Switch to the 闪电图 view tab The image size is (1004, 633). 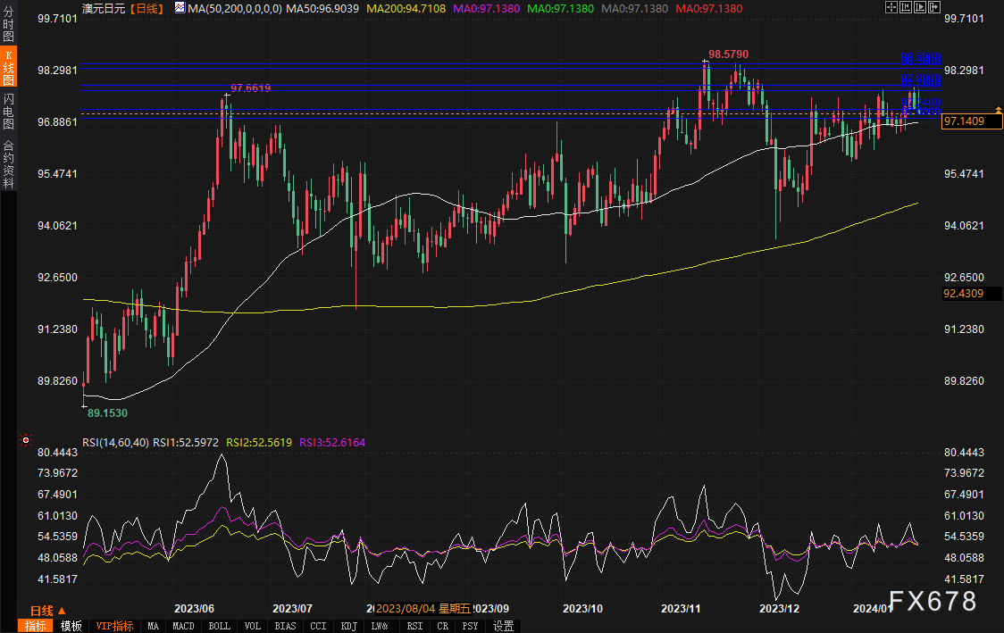click(x=8, y=112)
